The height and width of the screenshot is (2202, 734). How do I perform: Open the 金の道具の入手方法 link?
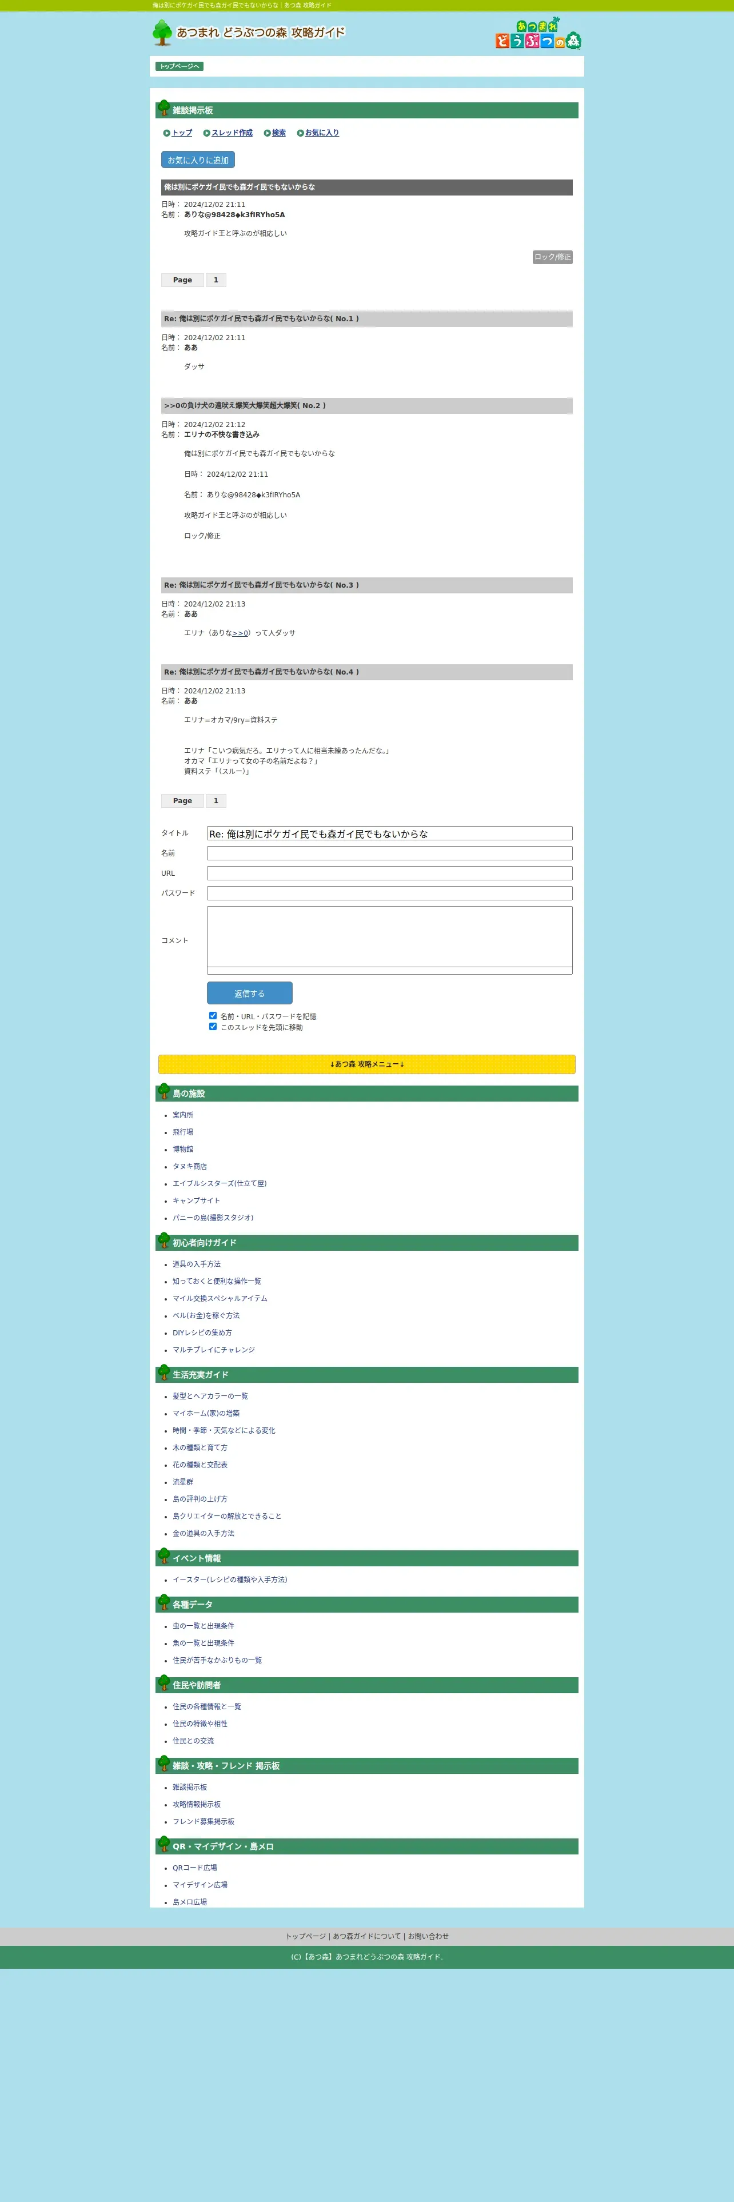(204, 1533)
